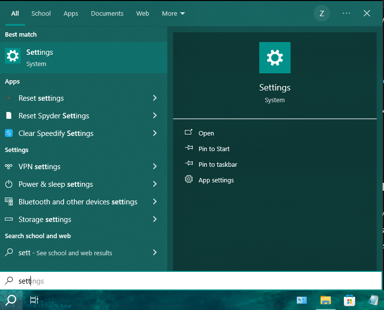The width and height of the screenshot is (384, 310).
Task: Switch to the Apps tab
Action: coord(71,14)
